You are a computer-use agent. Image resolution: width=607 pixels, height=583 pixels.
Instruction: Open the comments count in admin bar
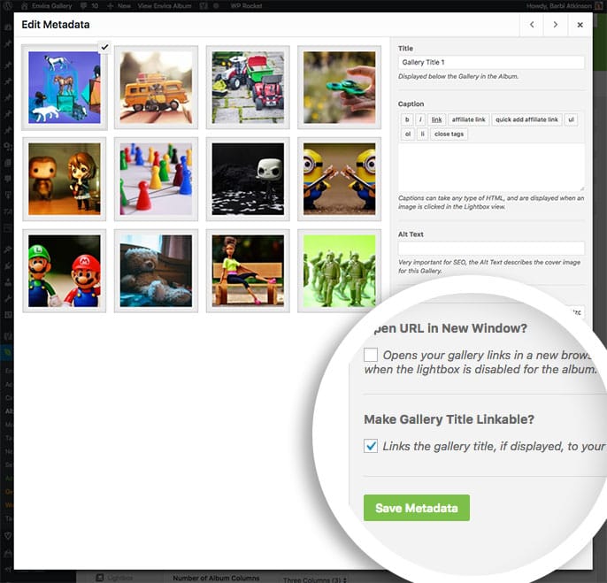click(89, 6)
